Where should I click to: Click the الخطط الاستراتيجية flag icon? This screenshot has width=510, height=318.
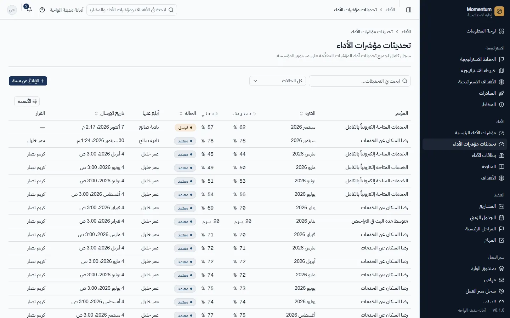[x=501, y=59]
